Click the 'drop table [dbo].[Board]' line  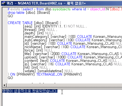(29, 13)
